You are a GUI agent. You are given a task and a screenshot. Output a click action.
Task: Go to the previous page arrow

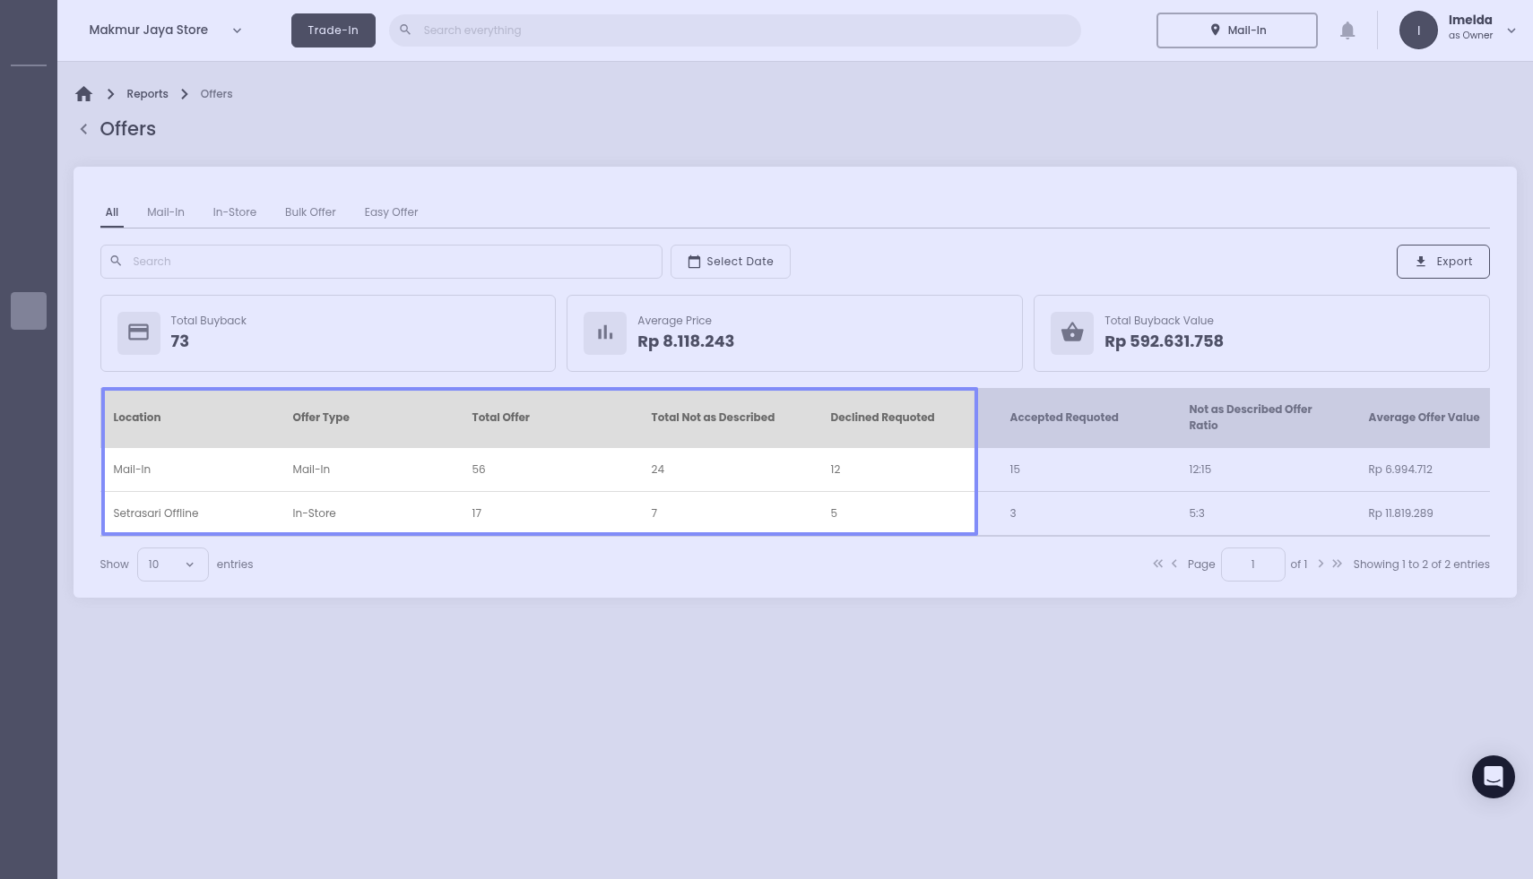click(x=1174, y=564)
